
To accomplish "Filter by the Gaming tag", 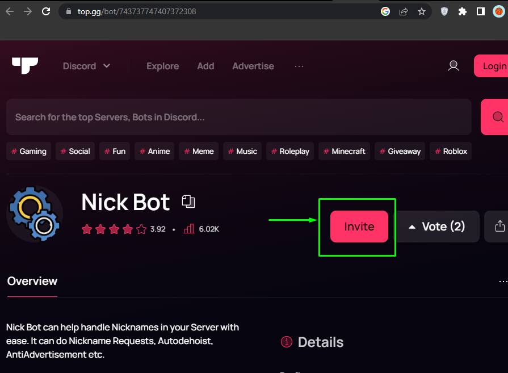I will tap(29, 152).
